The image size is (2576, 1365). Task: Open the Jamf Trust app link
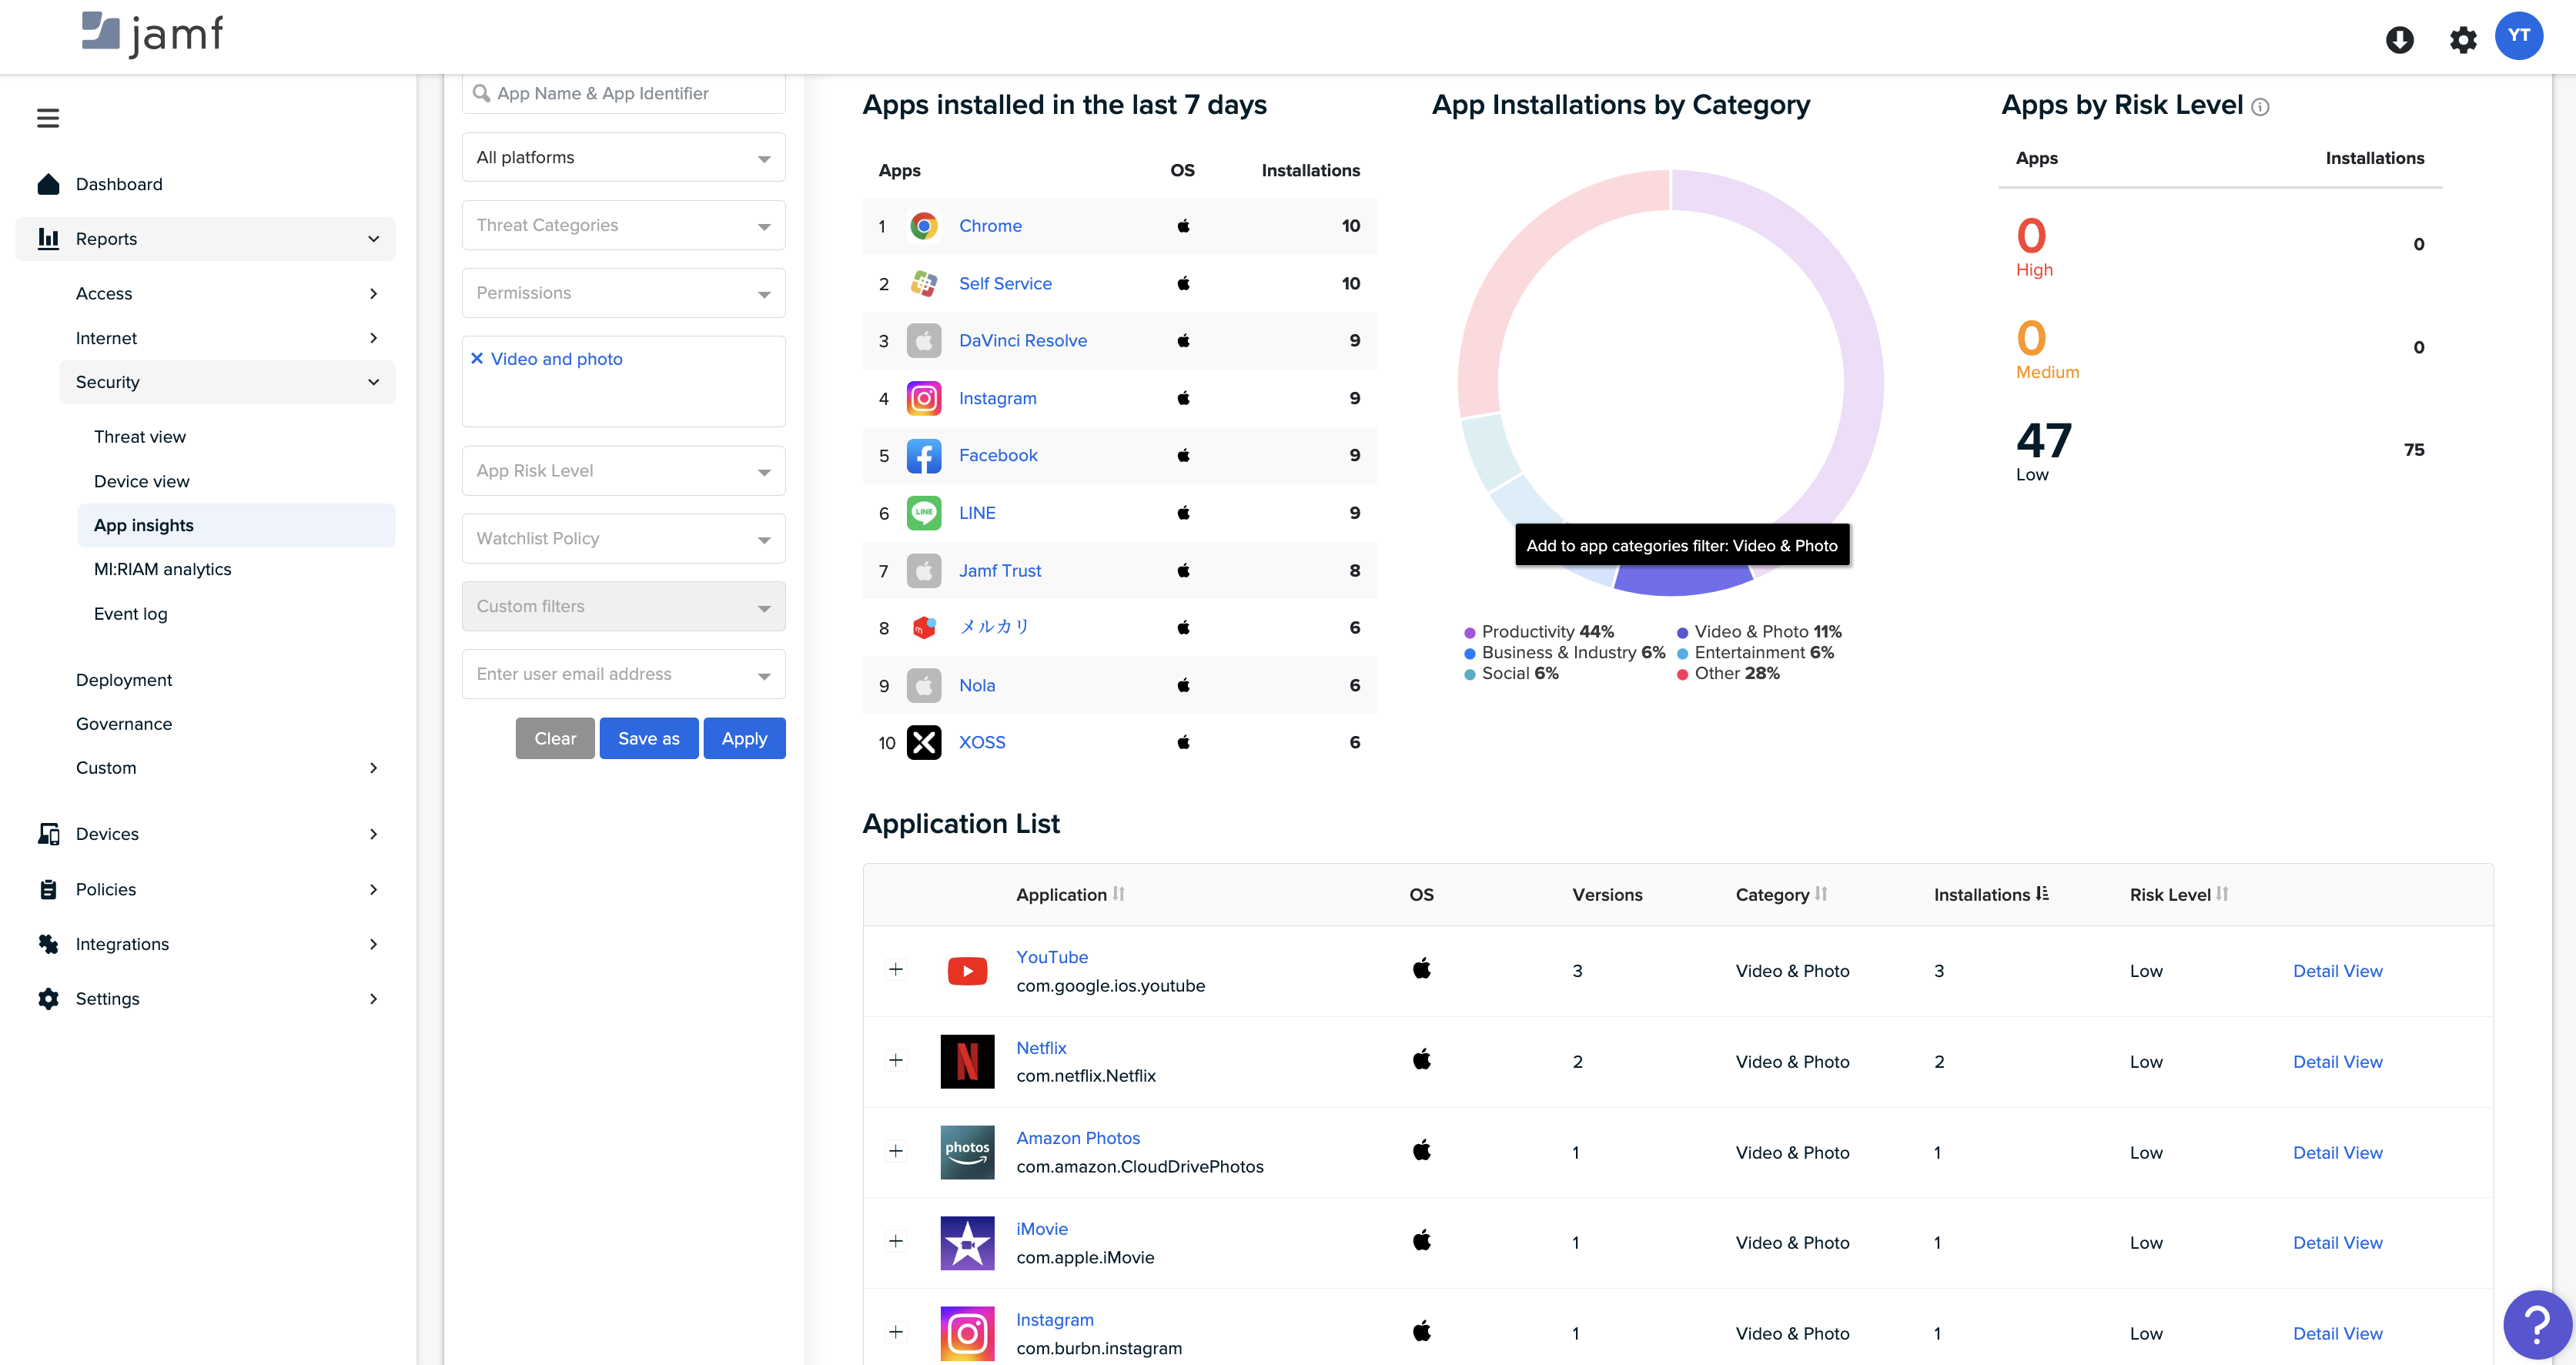click(x=1000, y=571)
